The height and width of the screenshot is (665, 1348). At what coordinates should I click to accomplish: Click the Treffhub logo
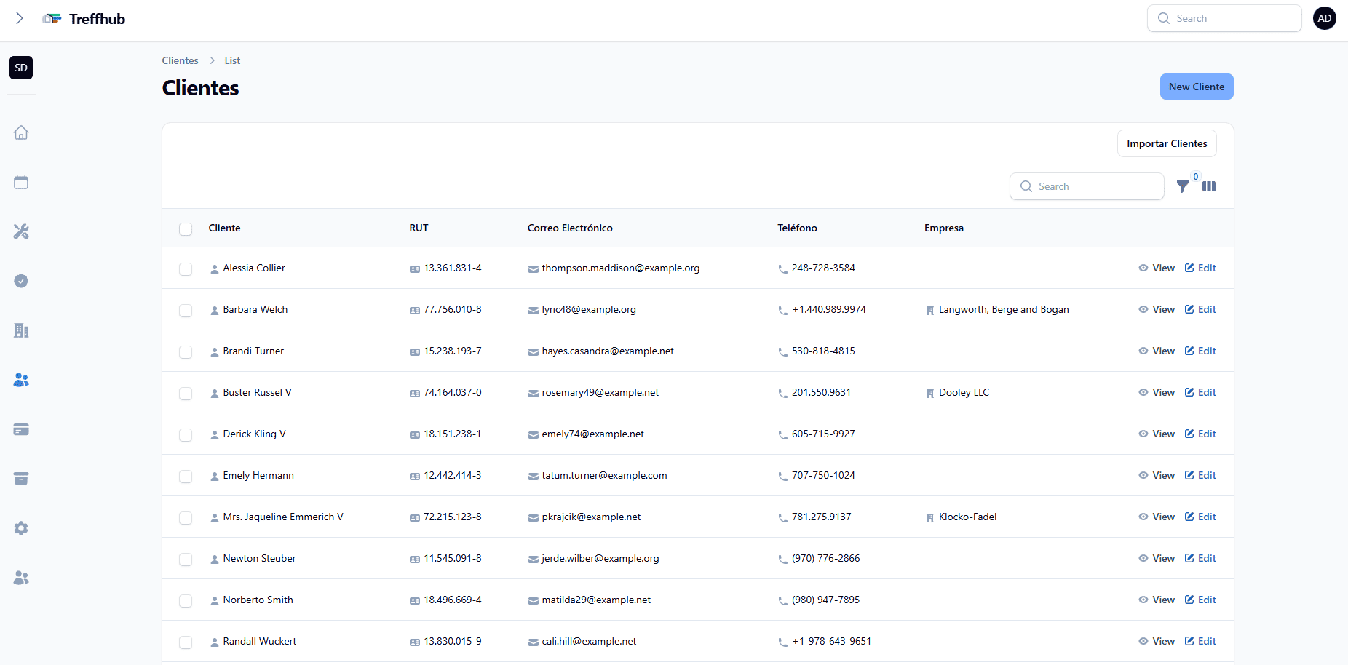coord(84,19)
